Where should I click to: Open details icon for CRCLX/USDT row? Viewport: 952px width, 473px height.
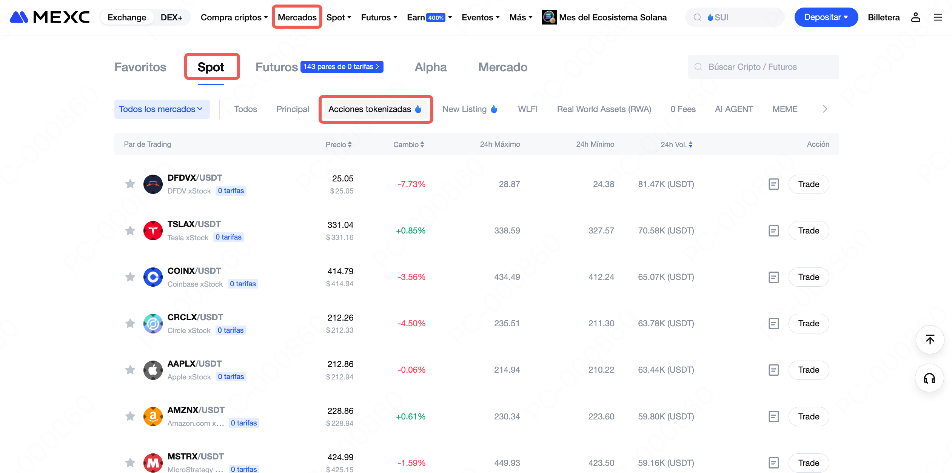(774, 323)
